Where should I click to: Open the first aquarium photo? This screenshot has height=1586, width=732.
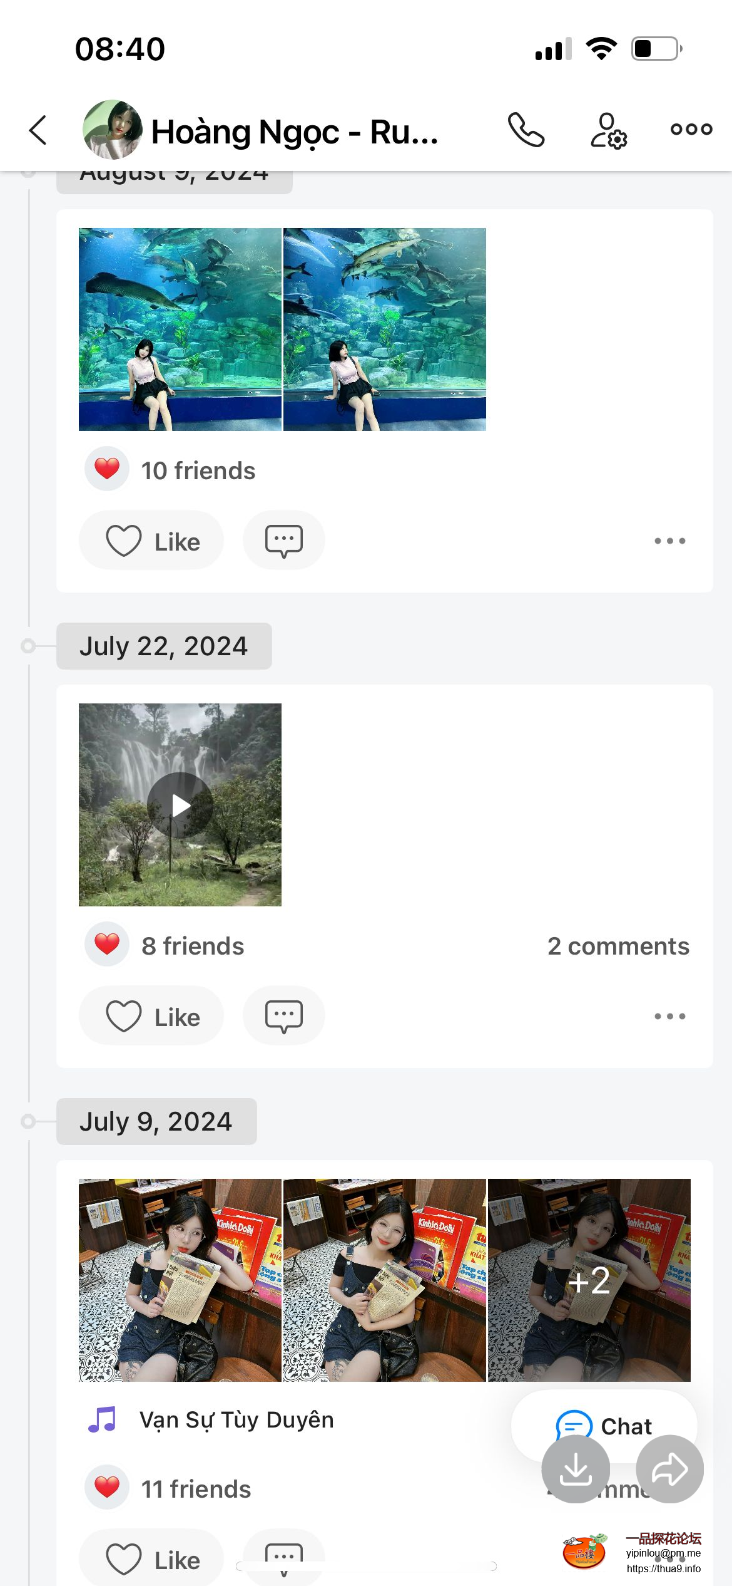coord(180,329)
